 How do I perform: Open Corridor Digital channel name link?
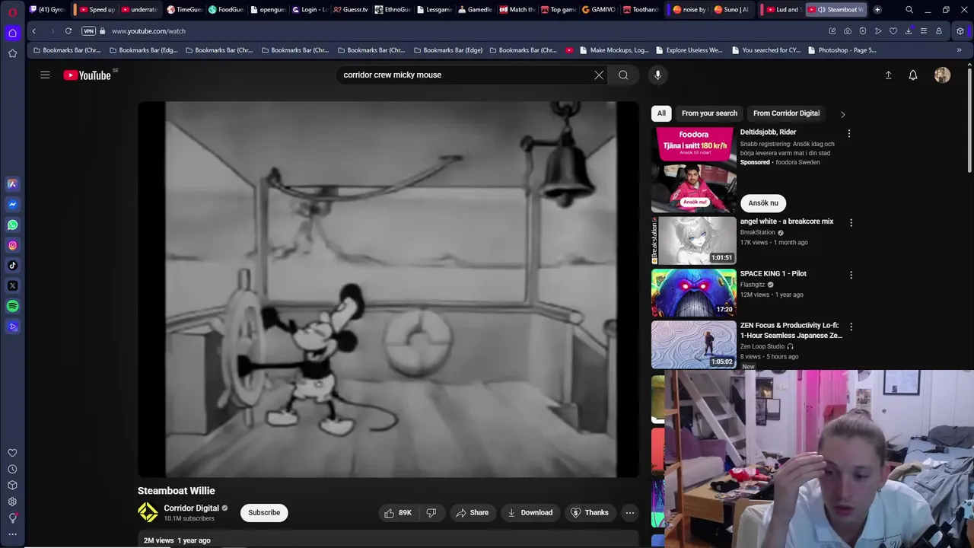191,508
